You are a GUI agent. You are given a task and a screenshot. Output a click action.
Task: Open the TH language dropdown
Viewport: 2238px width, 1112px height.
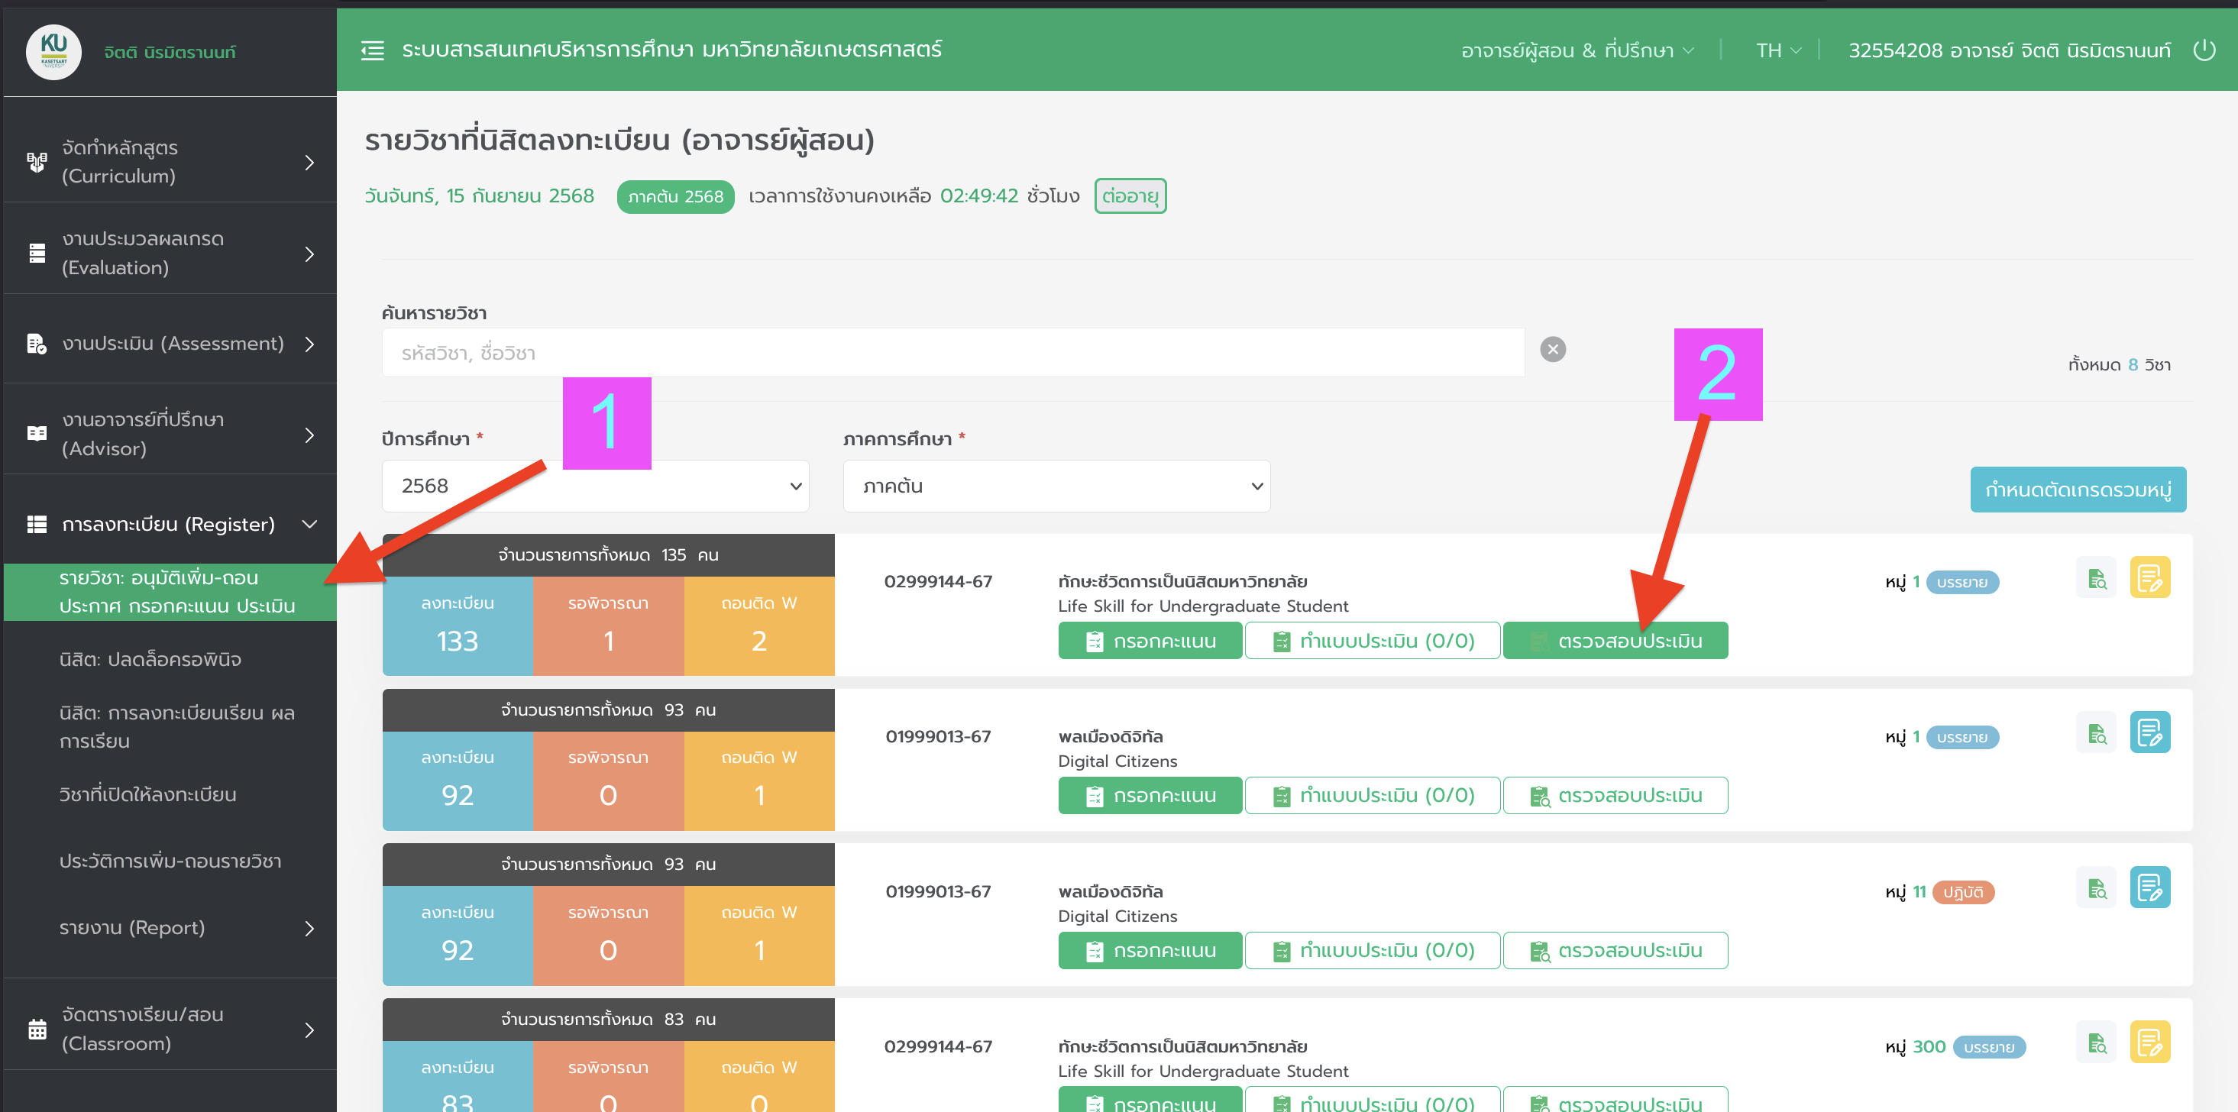[1777, 50]
